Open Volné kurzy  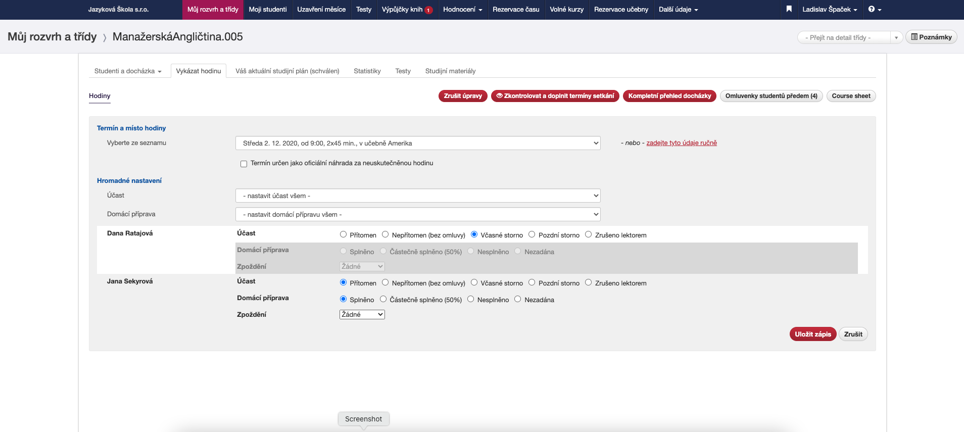[566, 10]
